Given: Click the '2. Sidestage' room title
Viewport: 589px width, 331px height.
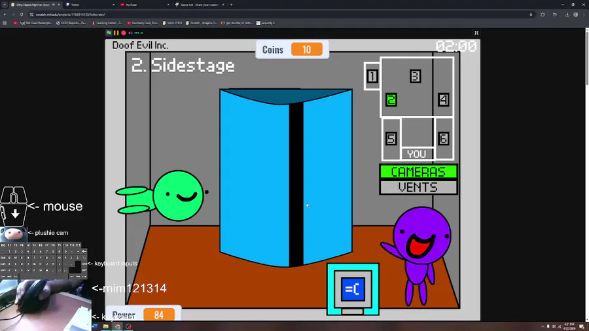Looking at the screenshot, I should [x=183, y=65].
